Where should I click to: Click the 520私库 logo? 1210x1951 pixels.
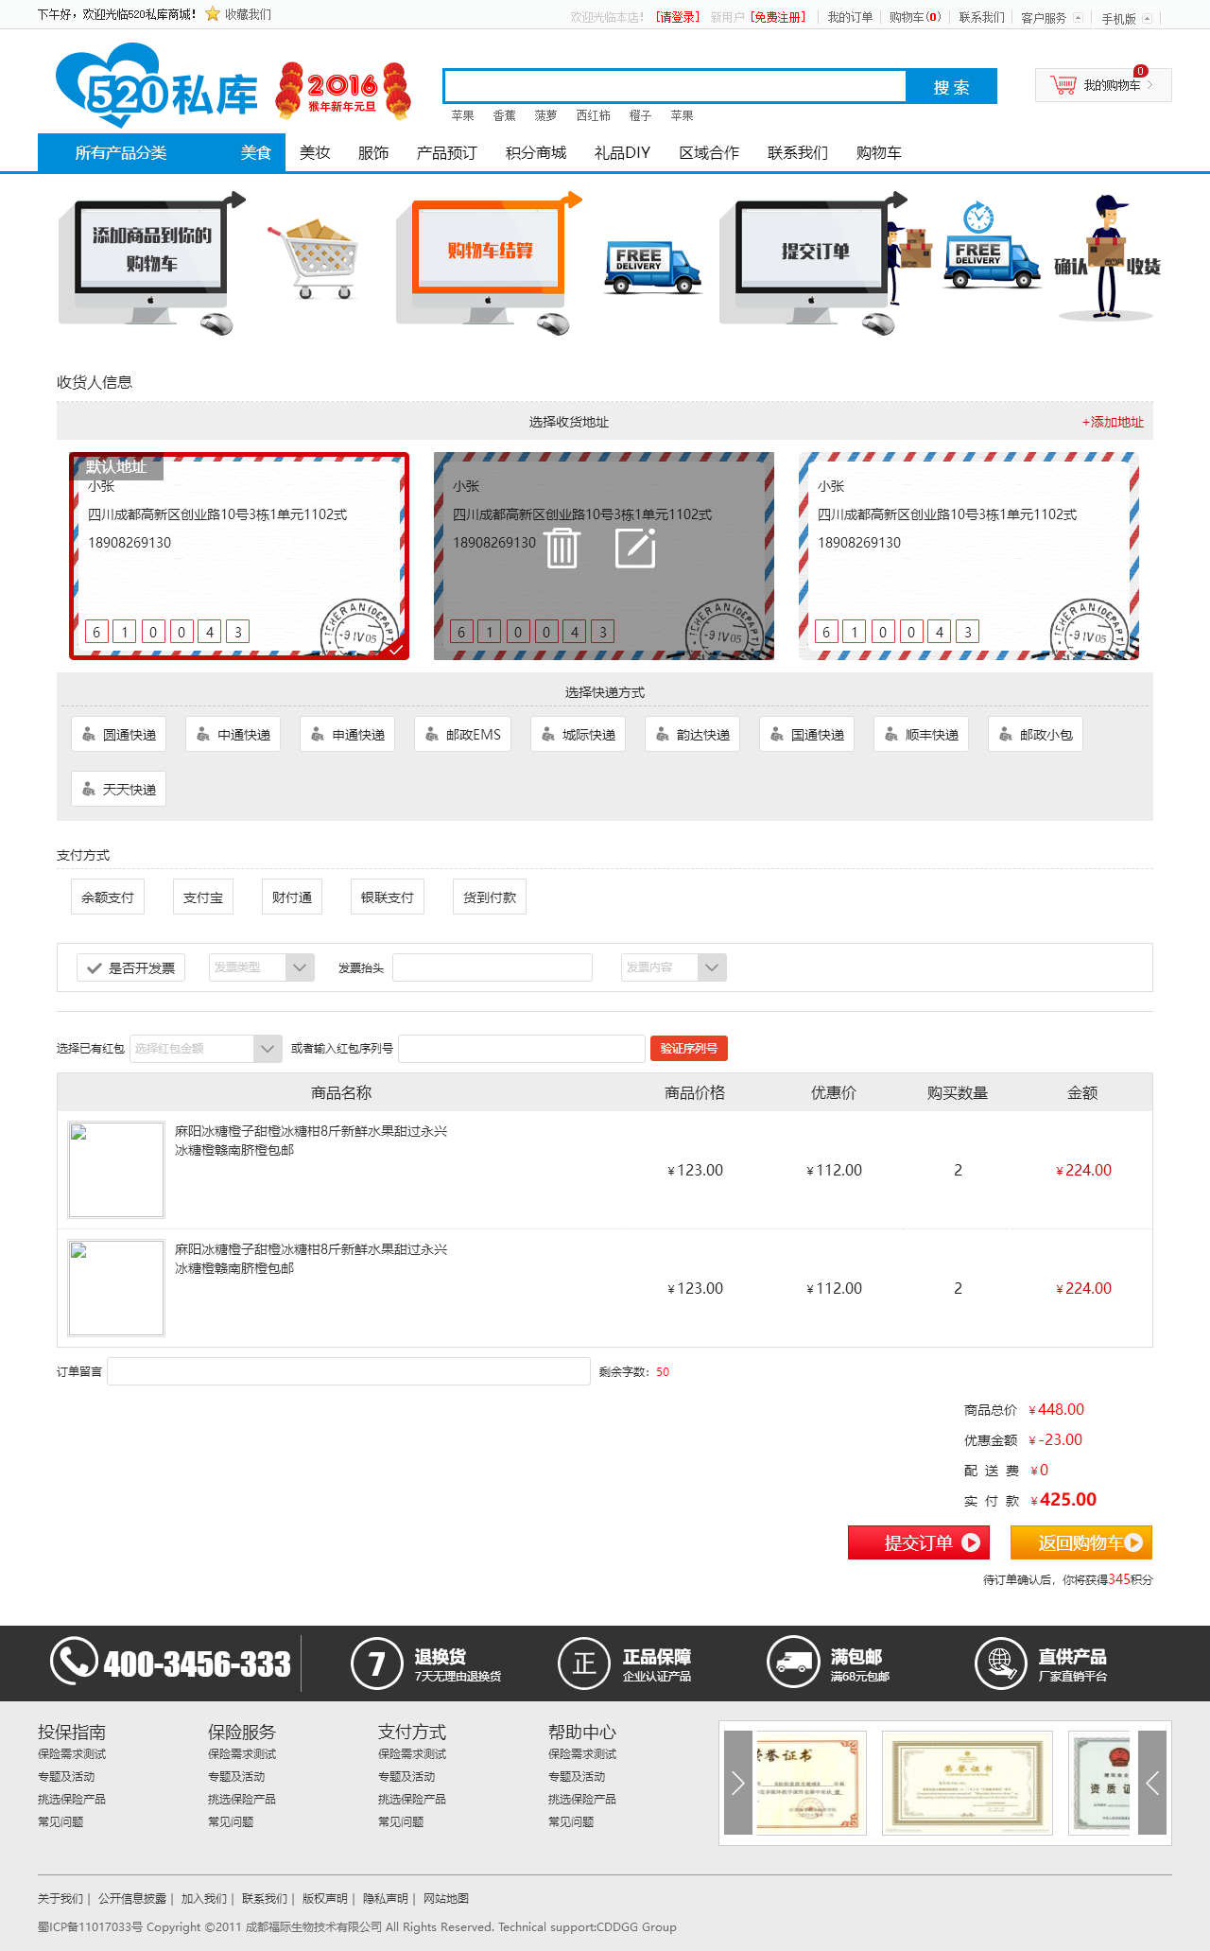[x=157, y=87]
